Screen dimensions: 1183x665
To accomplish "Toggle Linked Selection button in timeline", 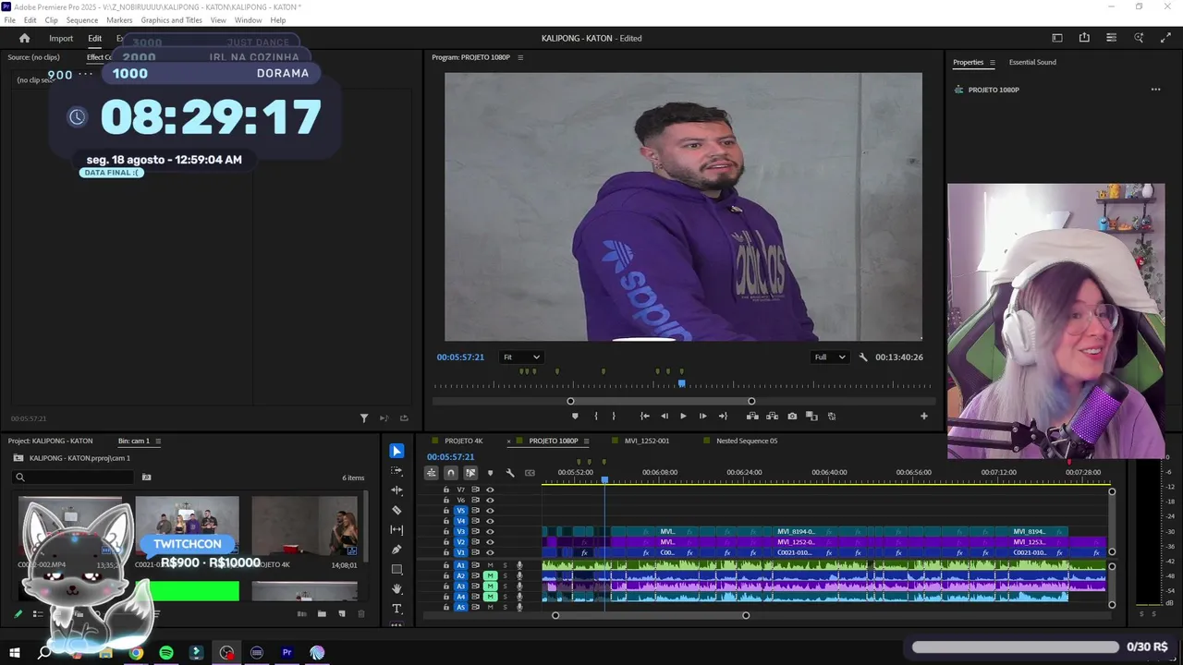I will tap(470, 473).
